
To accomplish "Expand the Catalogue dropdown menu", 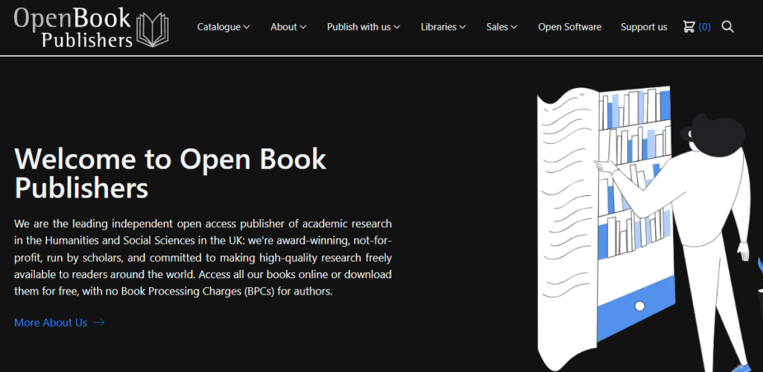I will pyautogui.click(x=224, y=28).
